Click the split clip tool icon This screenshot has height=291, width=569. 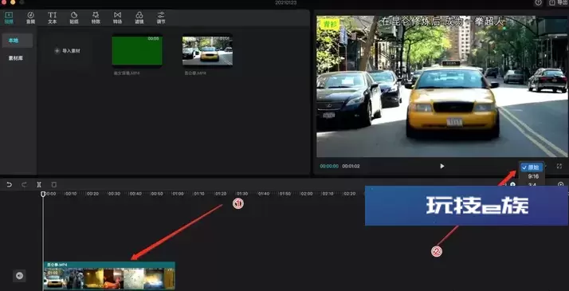pos(39,185)
